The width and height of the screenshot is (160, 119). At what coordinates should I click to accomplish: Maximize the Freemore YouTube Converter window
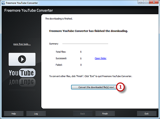click(x=146, y=2)
